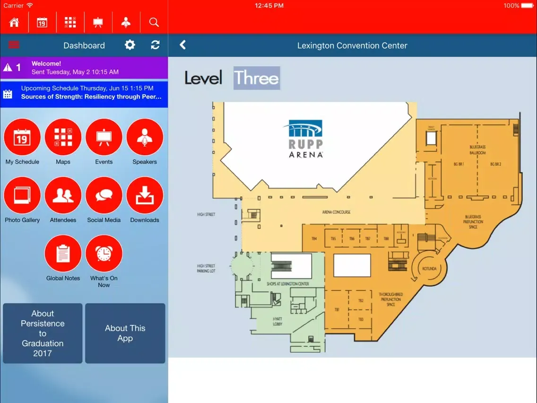Viewport: 537px width, 403px height.
Task: Open the red hamburger menu icon
Action: tap(14, 45)
